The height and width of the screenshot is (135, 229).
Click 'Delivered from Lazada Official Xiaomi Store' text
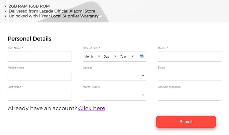[52, 11]
